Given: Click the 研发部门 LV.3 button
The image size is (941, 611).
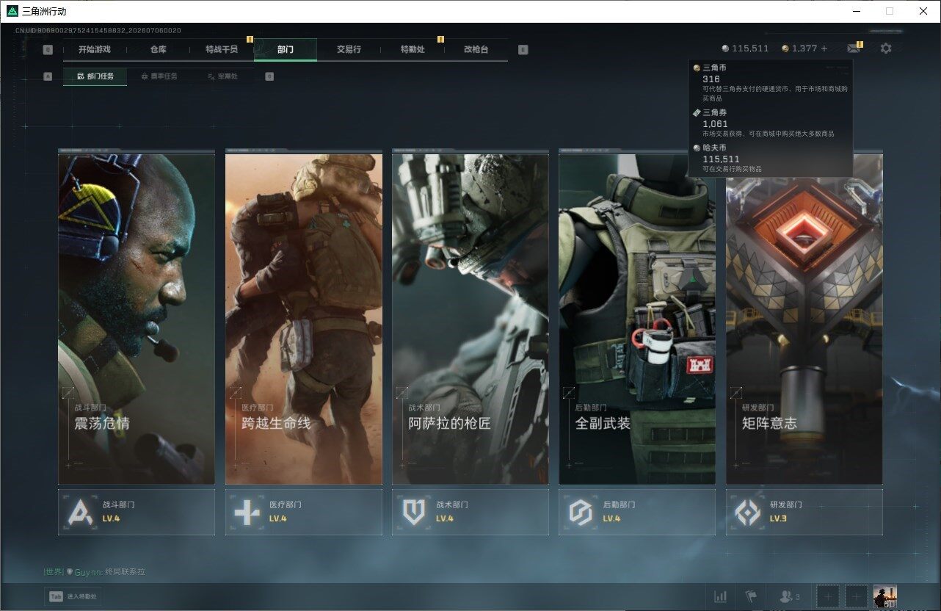Looking at the screenshot, I should click(804, 512).
